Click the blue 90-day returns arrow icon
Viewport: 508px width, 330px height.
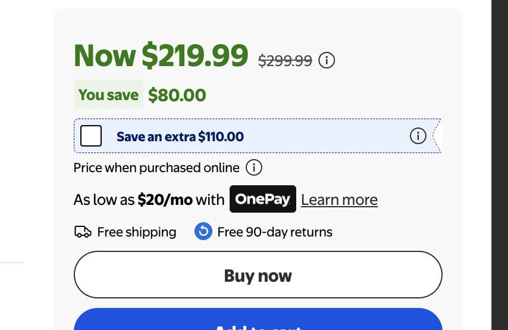pos(203,231)
